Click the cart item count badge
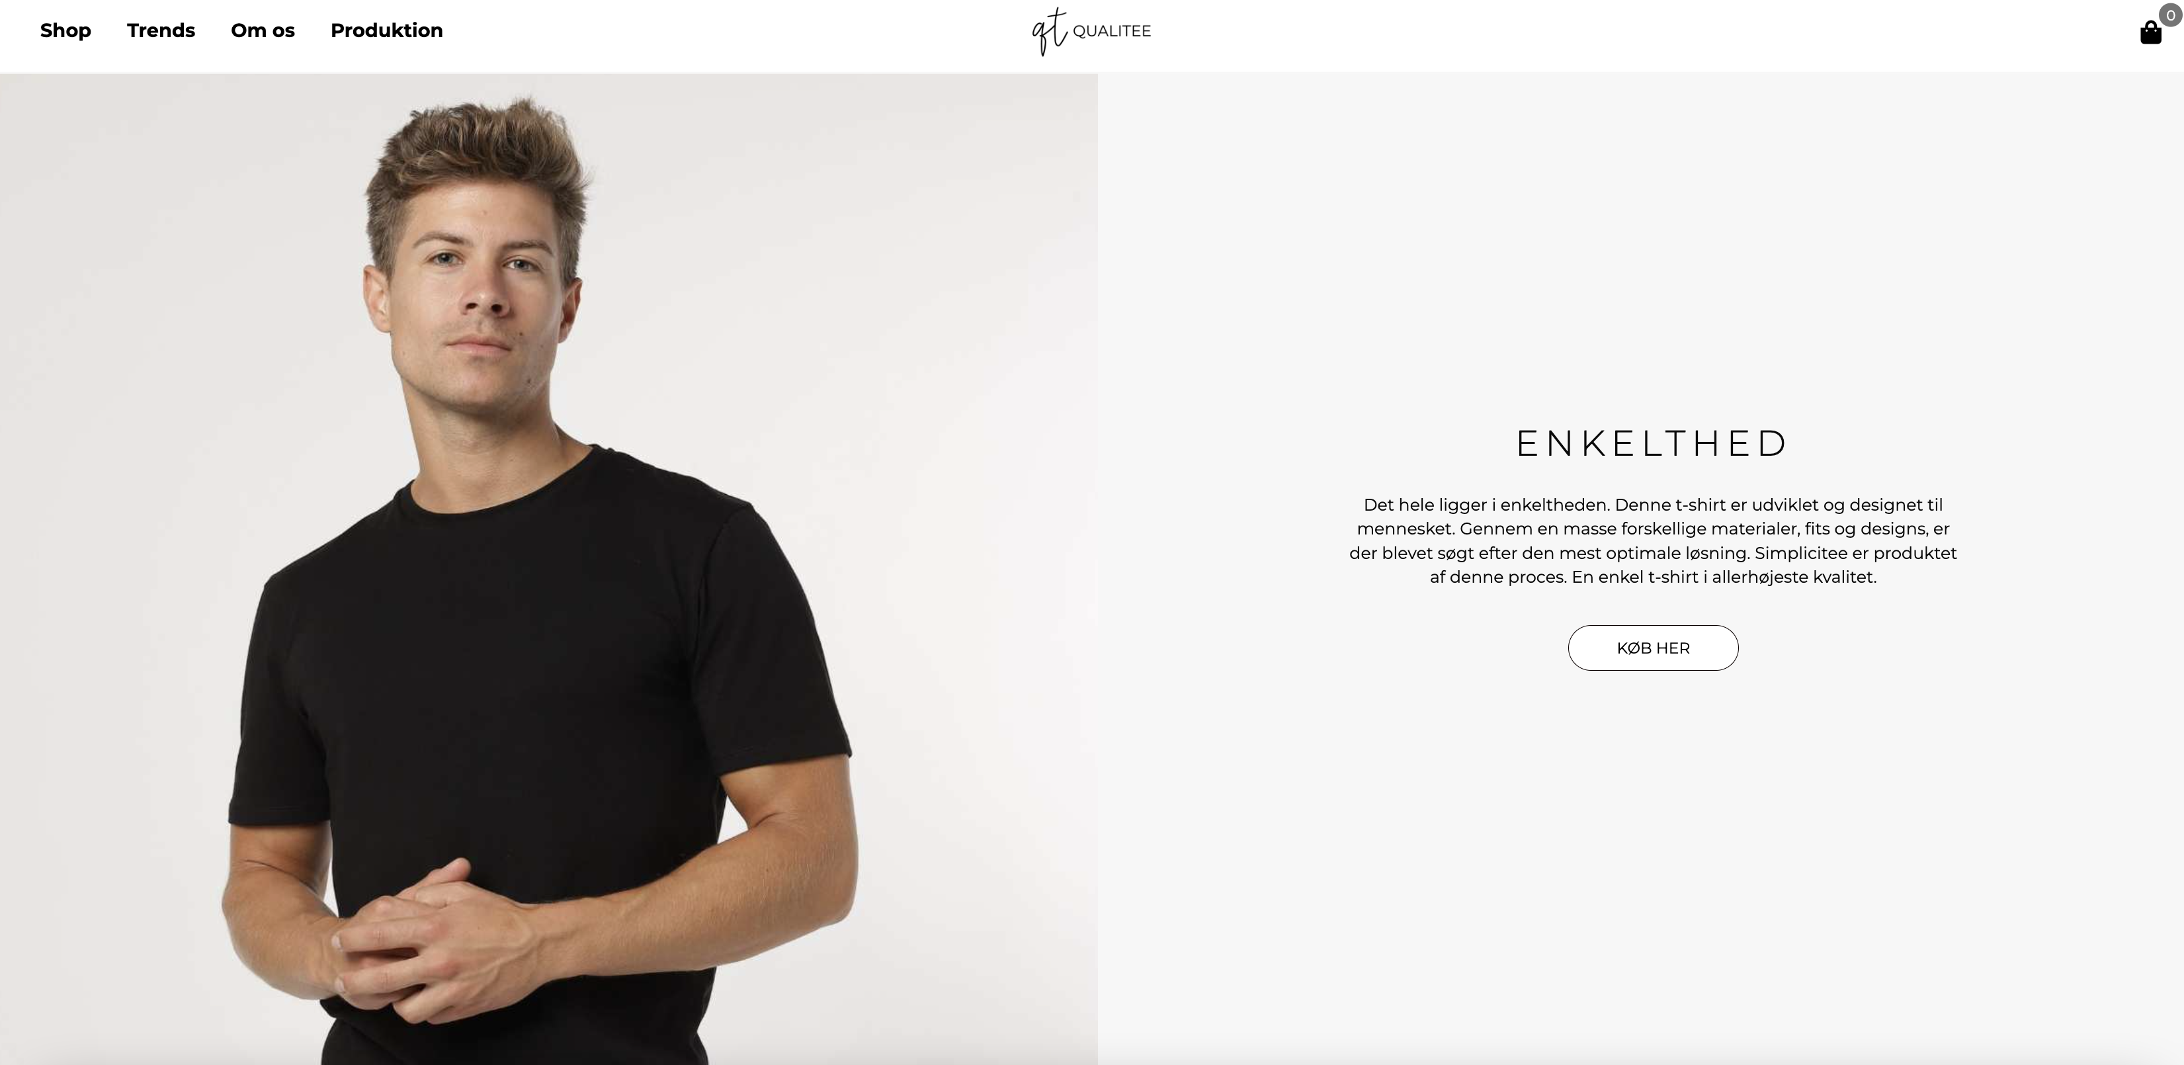The height and width of the screenshot is (1065, 2184). (x=2170, y=15)
